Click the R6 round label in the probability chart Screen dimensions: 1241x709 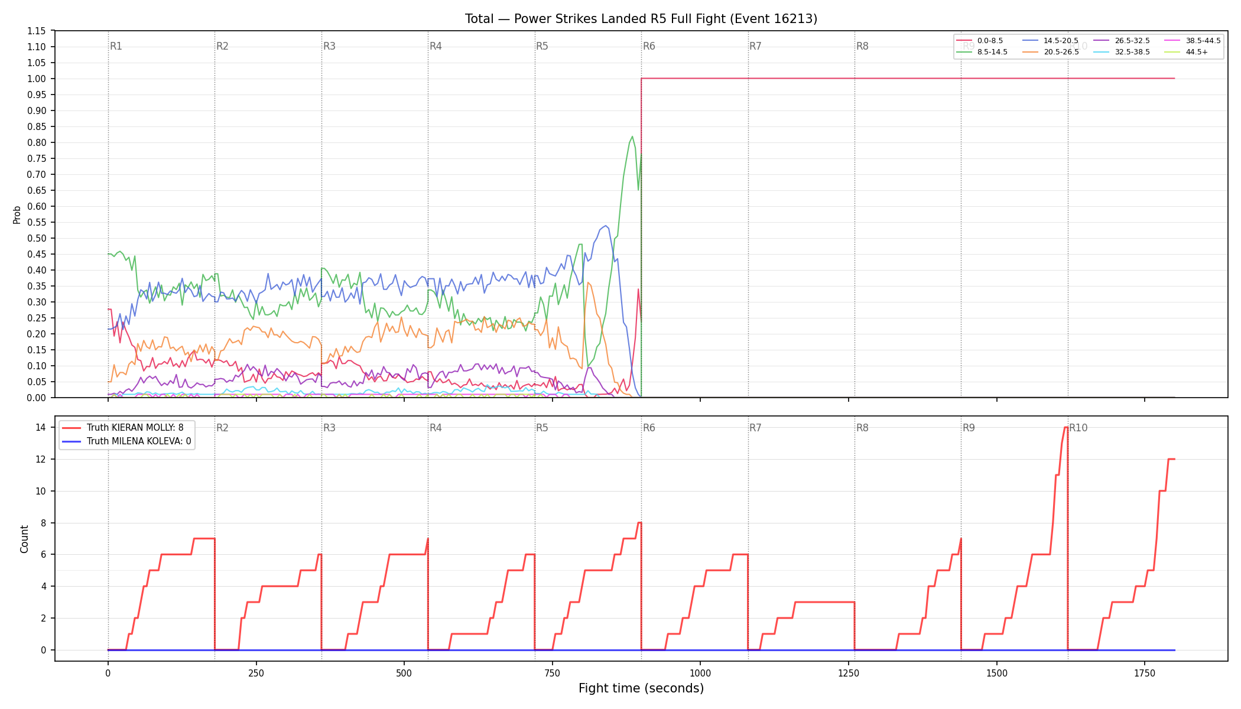tap(649, 46)
